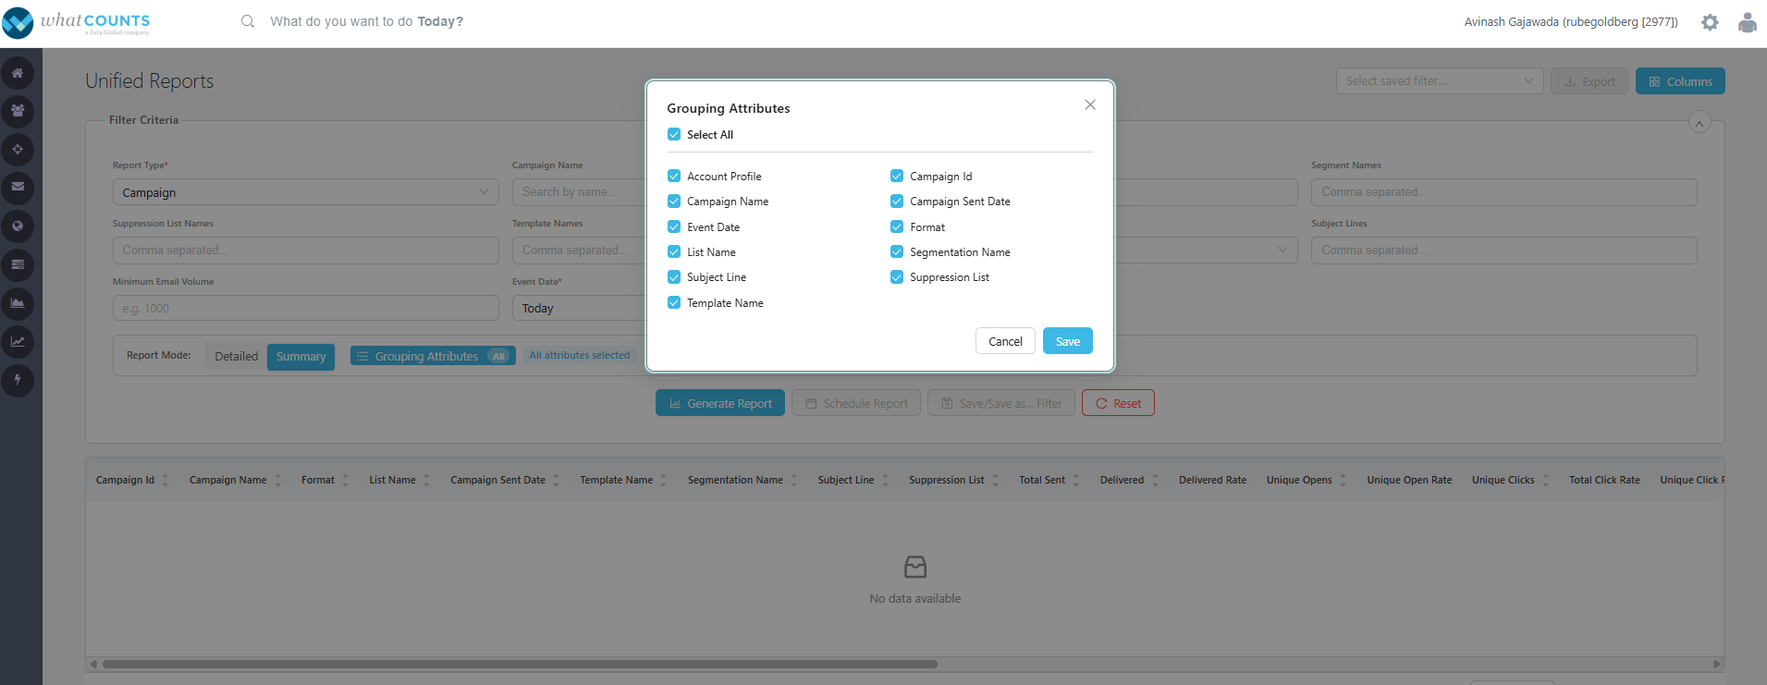The width and height of the screenshot is (1767, 685).
Task: Click the Export button
Action: 1589,81
